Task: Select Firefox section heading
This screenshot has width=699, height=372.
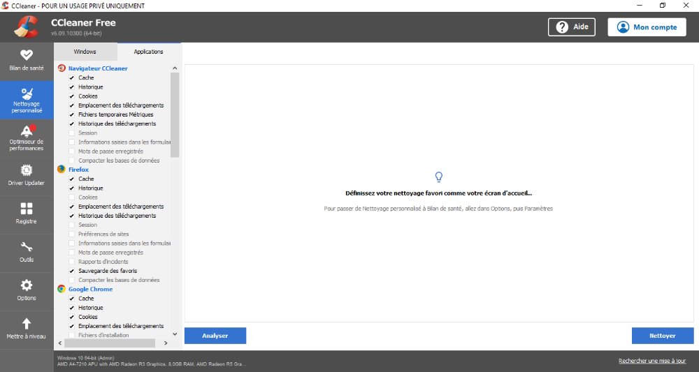Action: [78, 170]
